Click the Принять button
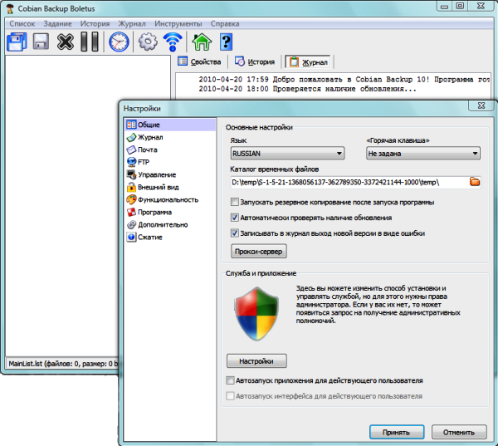The image size is (498, 446). click(x=397, y=433)
